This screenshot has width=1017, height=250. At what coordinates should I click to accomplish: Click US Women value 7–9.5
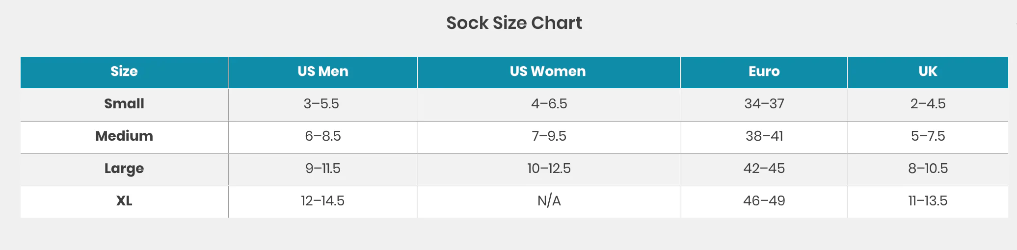(x=549, y=136)
